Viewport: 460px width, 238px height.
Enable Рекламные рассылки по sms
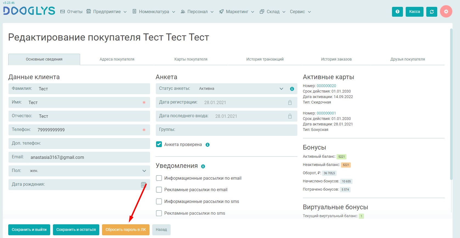pos(159,213)
